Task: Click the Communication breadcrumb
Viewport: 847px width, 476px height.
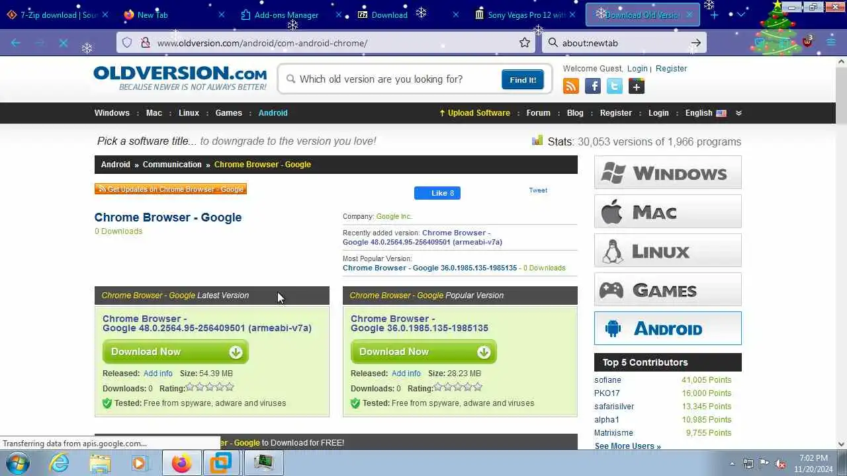Action: click(x=172, y=165)
